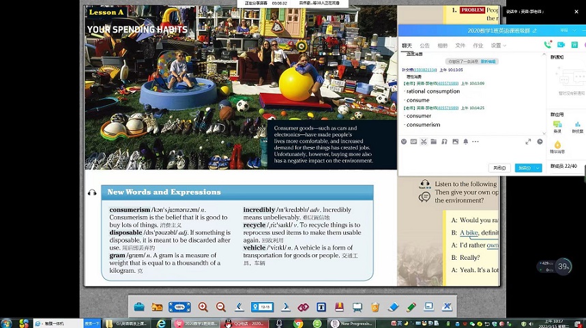Image resolution: width=586 pixels, height=328 pixels.
Task: Open the group members 22/40 panel
Action: pos(563,166)
